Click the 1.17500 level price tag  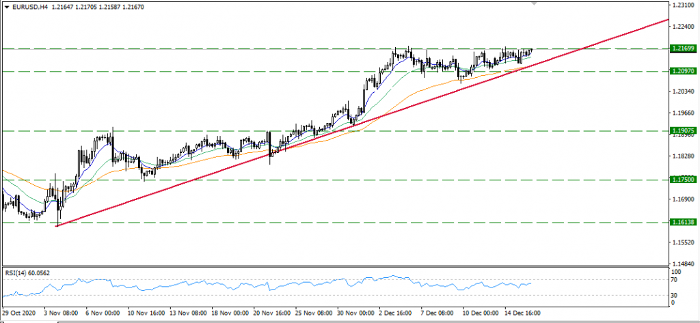683,180
